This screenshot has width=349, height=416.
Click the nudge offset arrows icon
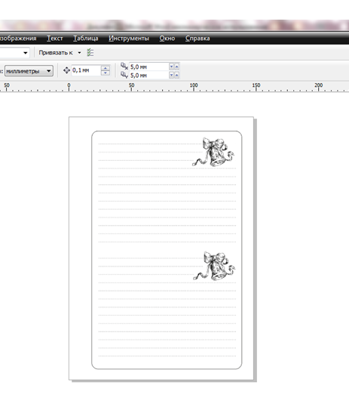click(66, 70)
